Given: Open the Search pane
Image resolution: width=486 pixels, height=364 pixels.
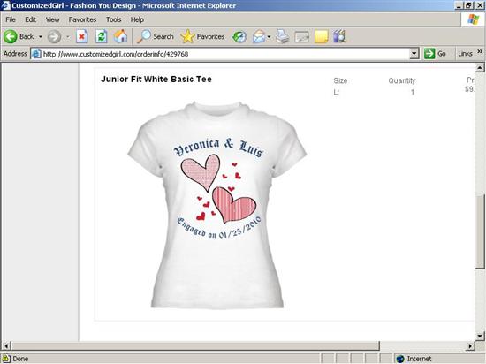Looking at the screenshot, I should pos(156,36).
